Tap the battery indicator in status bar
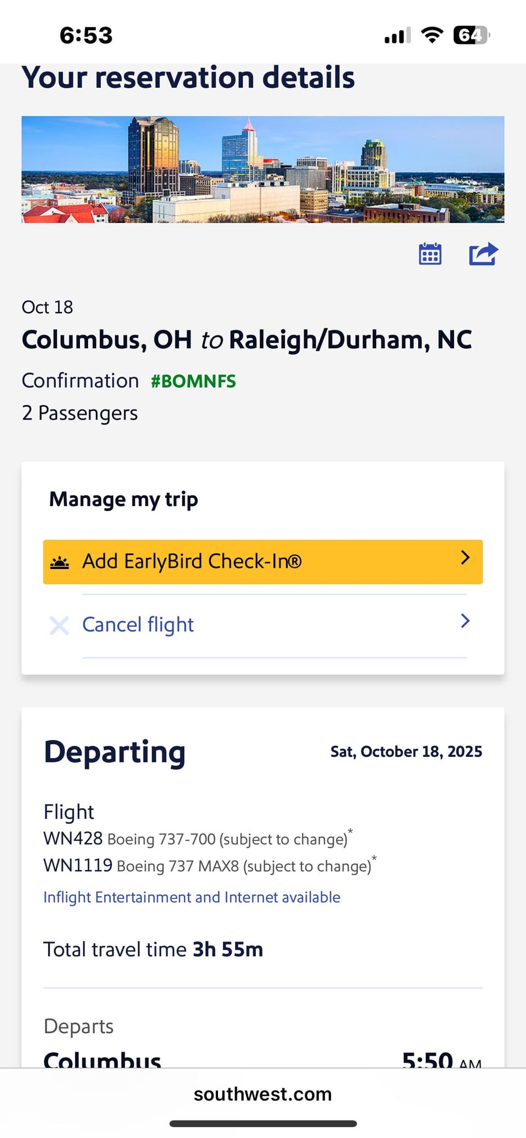The image size is (526, 1138). pyautogui.click(x=471, y=36)
